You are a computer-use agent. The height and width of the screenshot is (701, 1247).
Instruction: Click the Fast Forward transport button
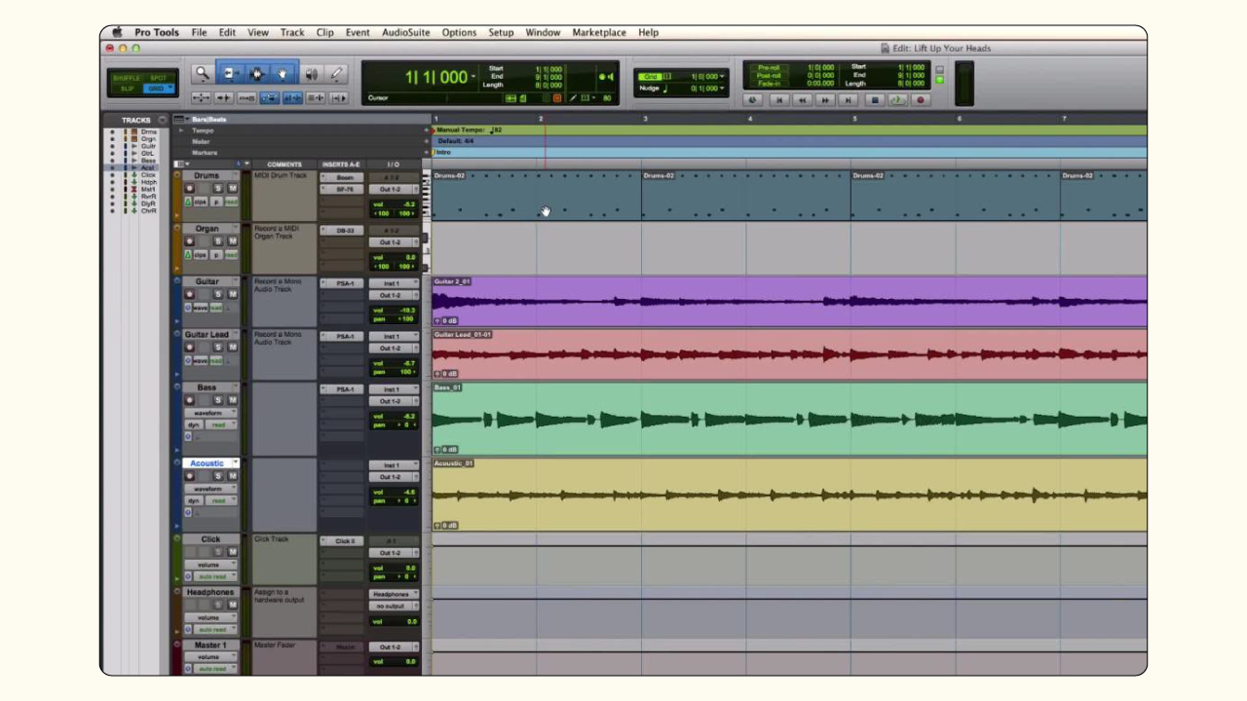825,99
